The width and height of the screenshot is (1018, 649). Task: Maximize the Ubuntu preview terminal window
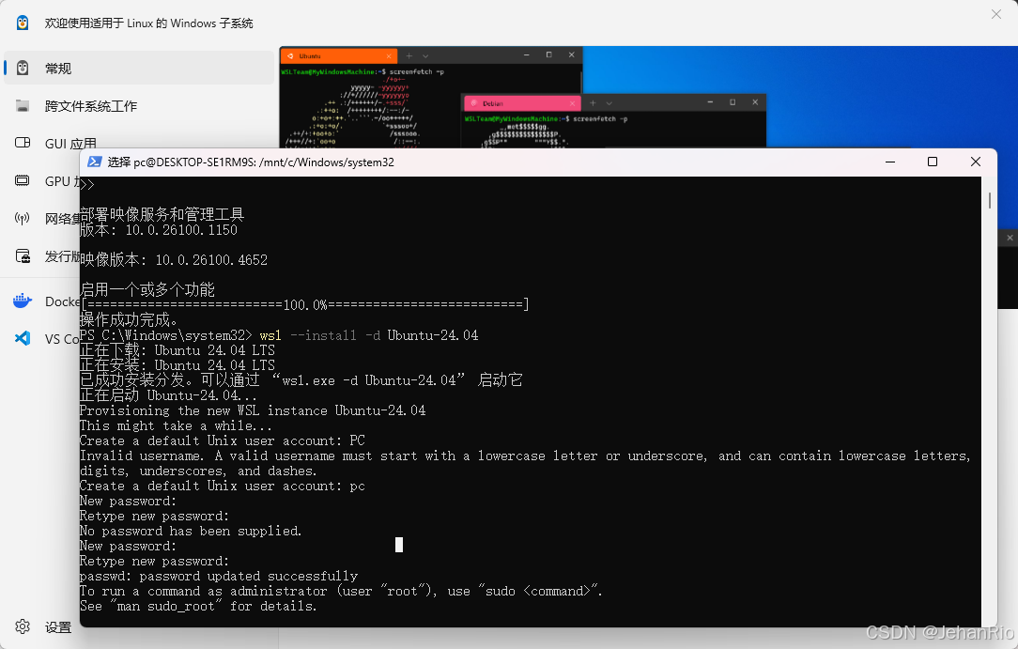[549, 55]
